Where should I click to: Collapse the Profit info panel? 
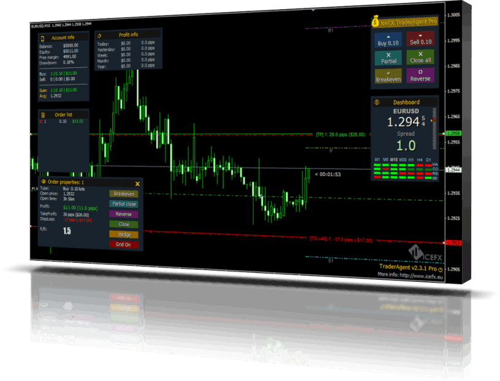[130, 35]
